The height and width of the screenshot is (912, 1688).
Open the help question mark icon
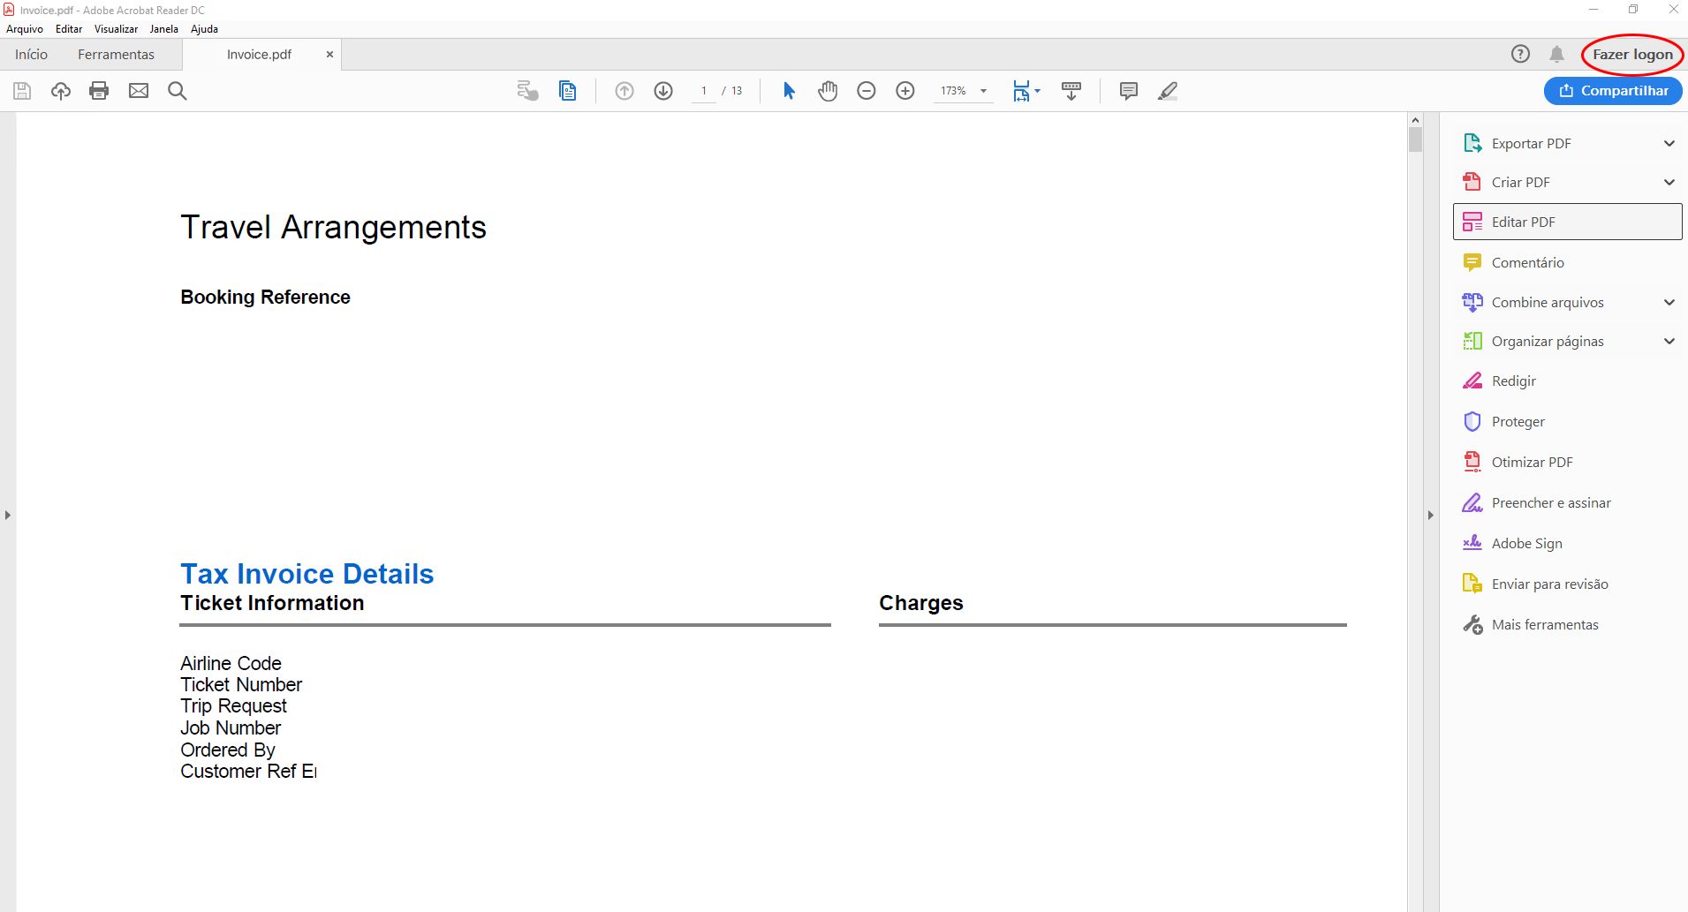[1520, 54]
